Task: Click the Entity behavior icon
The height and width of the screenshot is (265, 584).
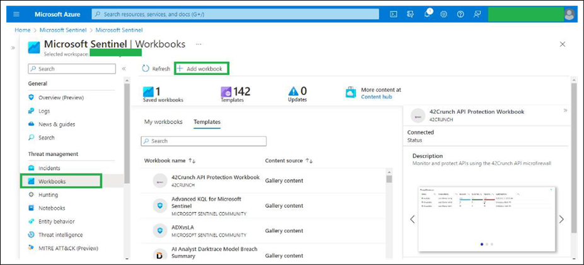Action: [31, 222]
